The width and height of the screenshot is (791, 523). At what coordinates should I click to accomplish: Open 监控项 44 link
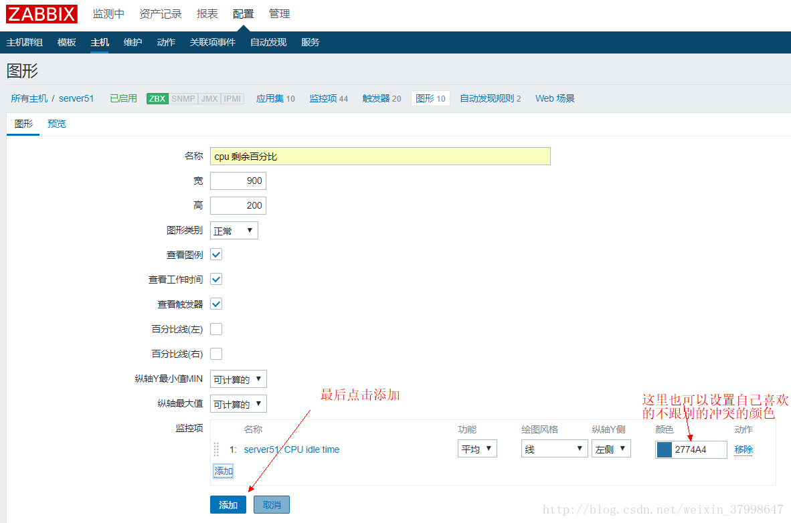pos(329,98)
